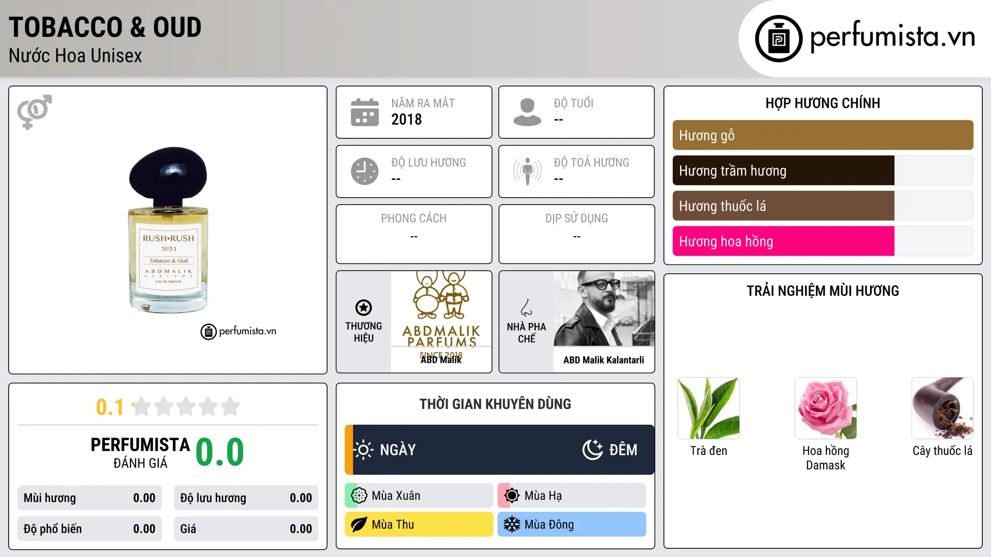Select the Mùa Hạ season tile
Image resolution: width=991 pixels, height=557 pixels.
click(572, 496)
